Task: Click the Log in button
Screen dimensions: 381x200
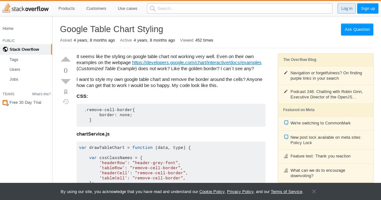Action: pyautogui.click(x=347, y=8)
